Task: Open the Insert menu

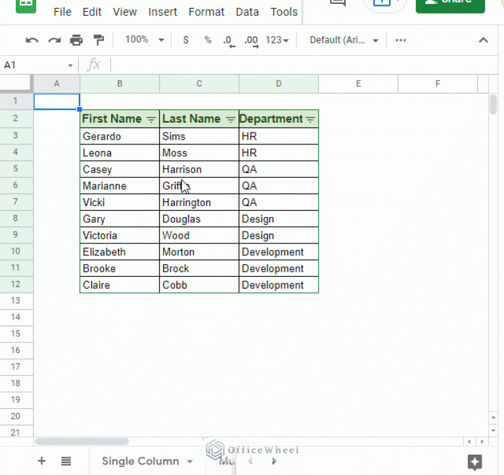Action: (163, 12)
